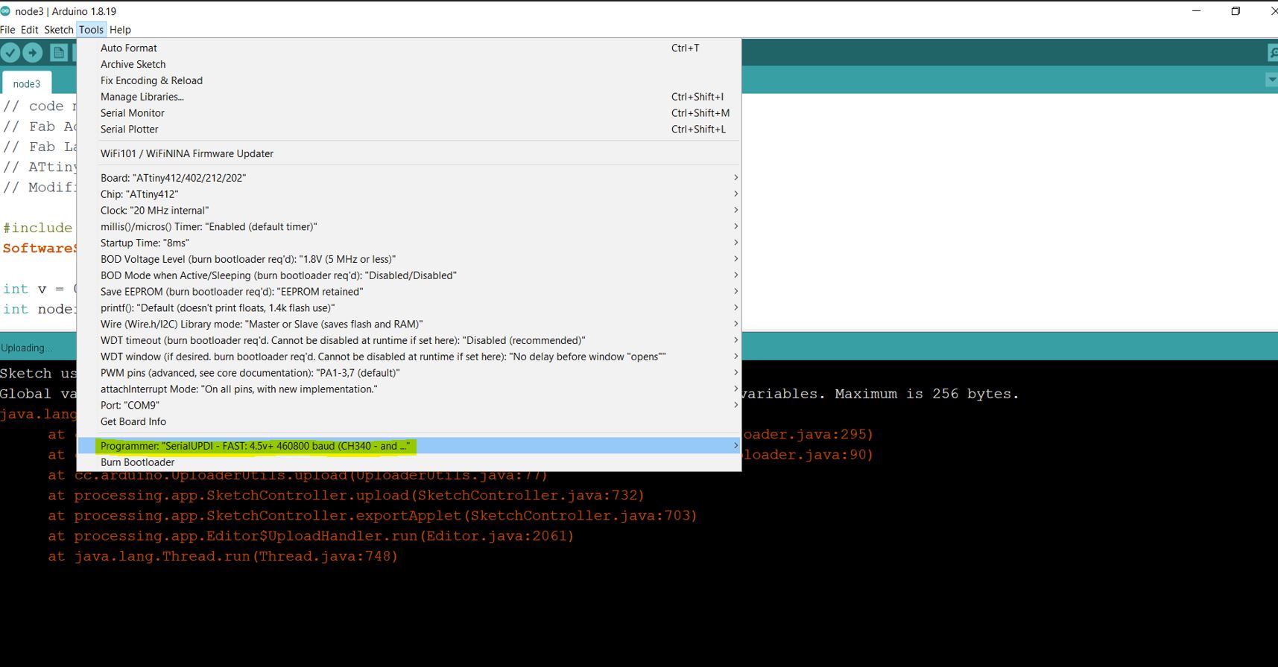The height and width of the screenshot is (667, 1278).
Task: Open the Sketch menu
Action: coord(58,30)
